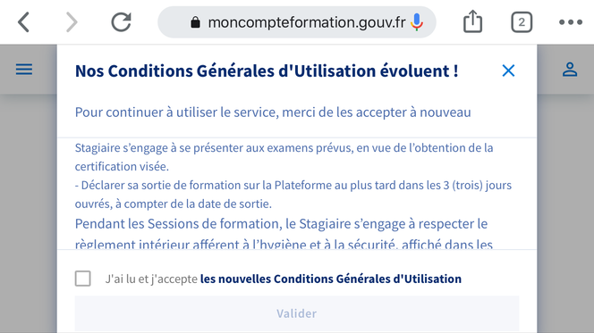Open the nouvelles Conditions Générales d'Utilisation link

tap(331, 279)
